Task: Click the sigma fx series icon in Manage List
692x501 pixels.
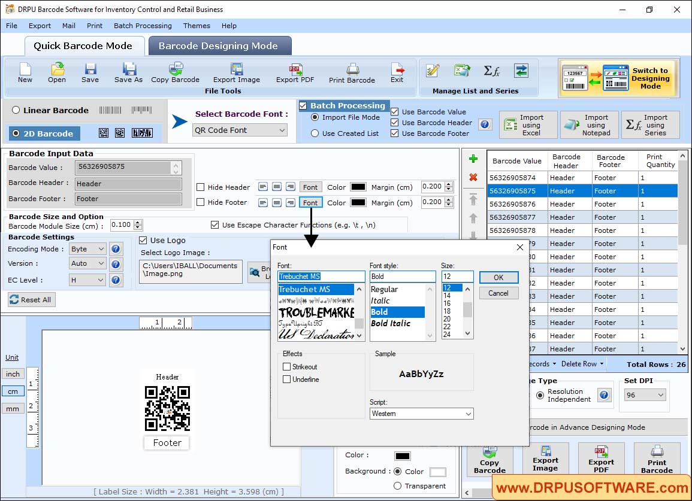Action: pos(492,71)
